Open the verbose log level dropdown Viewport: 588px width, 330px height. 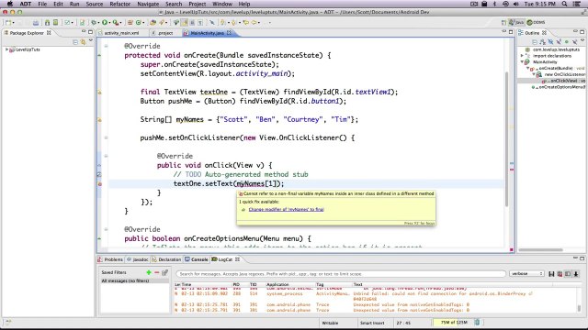coord(526,274)
